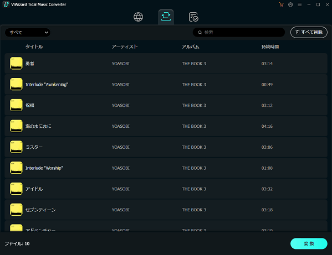Click the タイトル column header

pyautogui.click(x=34, y=46)
